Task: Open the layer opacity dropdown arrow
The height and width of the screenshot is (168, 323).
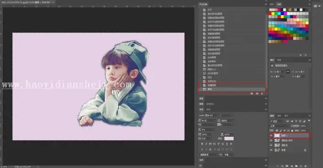Action: click(308, 126)
